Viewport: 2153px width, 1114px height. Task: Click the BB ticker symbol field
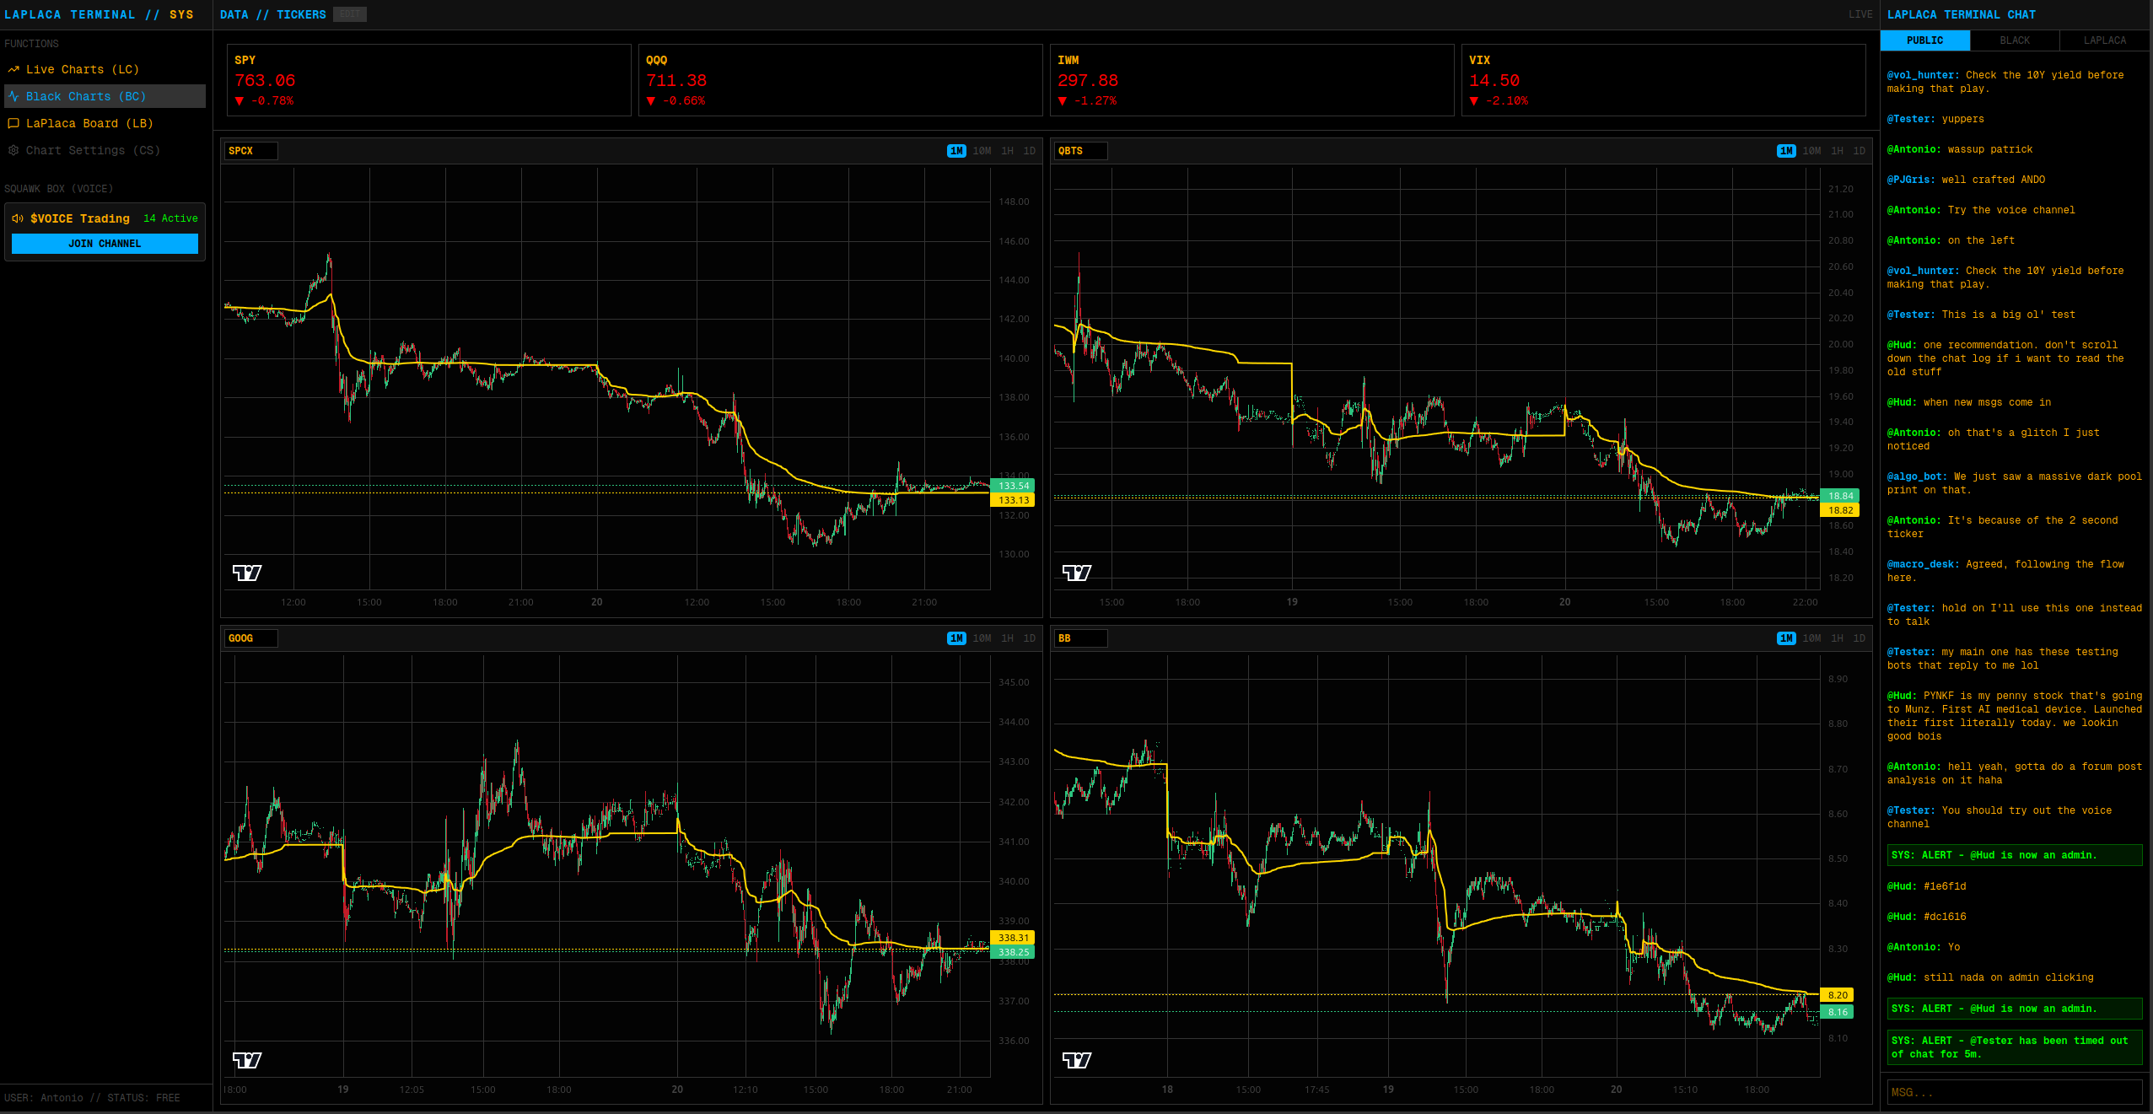click(x=1081, y=638)
